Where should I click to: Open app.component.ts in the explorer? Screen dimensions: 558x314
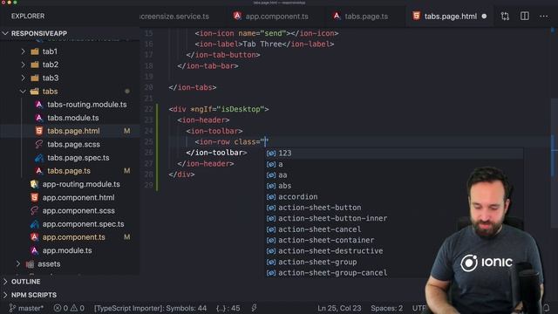click(x=73, y=237)
